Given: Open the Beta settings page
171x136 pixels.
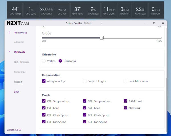Looking at the screenshot, I should [x=16, y=92].
